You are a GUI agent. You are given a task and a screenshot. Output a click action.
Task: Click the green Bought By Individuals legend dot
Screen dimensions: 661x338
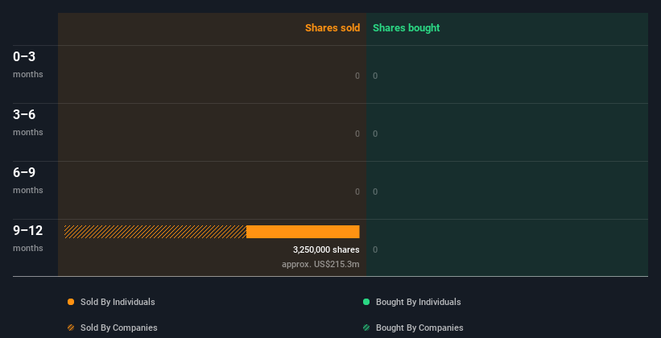(366, 302)
